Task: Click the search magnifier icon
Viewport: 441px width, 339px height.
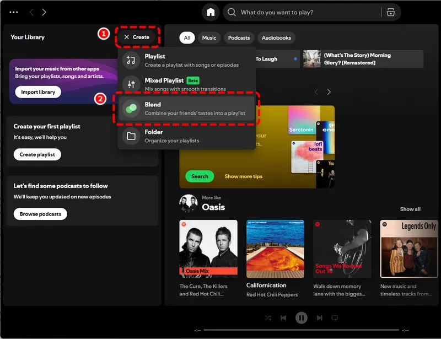Action: pos(232,12)
